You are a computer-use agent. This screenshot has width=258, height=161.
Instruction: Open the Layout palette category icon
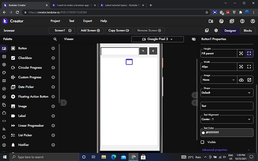click(4, 56)
